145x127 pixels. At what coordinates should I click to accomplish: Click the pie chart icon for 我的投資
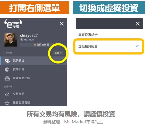[x=7, y=70]
